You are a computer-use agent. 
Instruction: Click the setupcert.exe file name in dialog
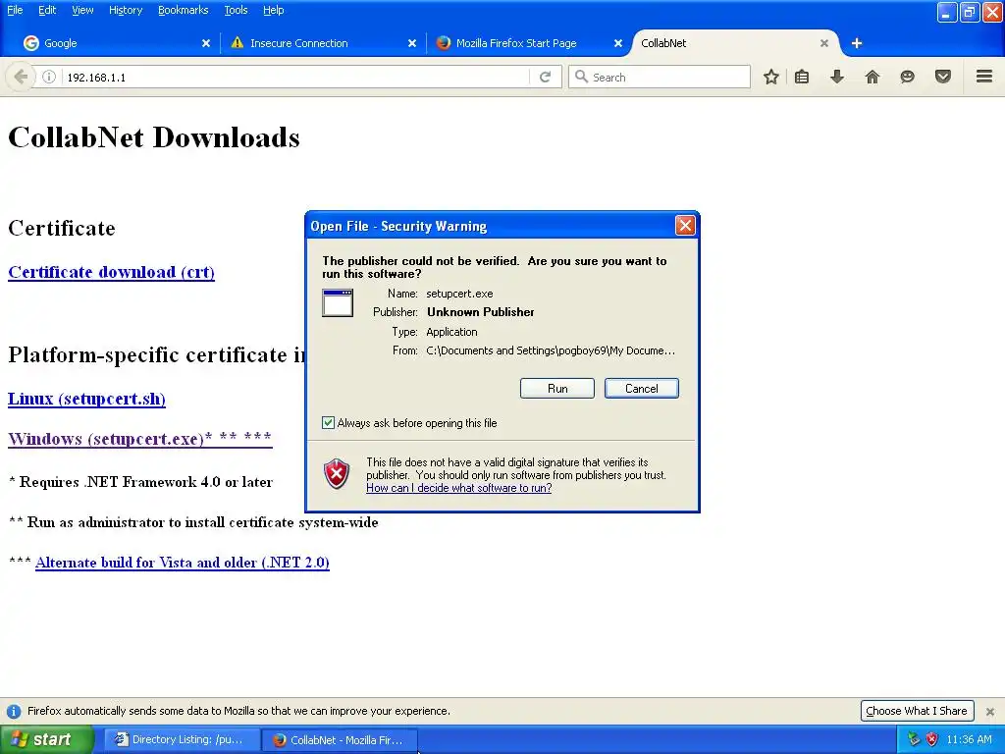coord(459,294)
